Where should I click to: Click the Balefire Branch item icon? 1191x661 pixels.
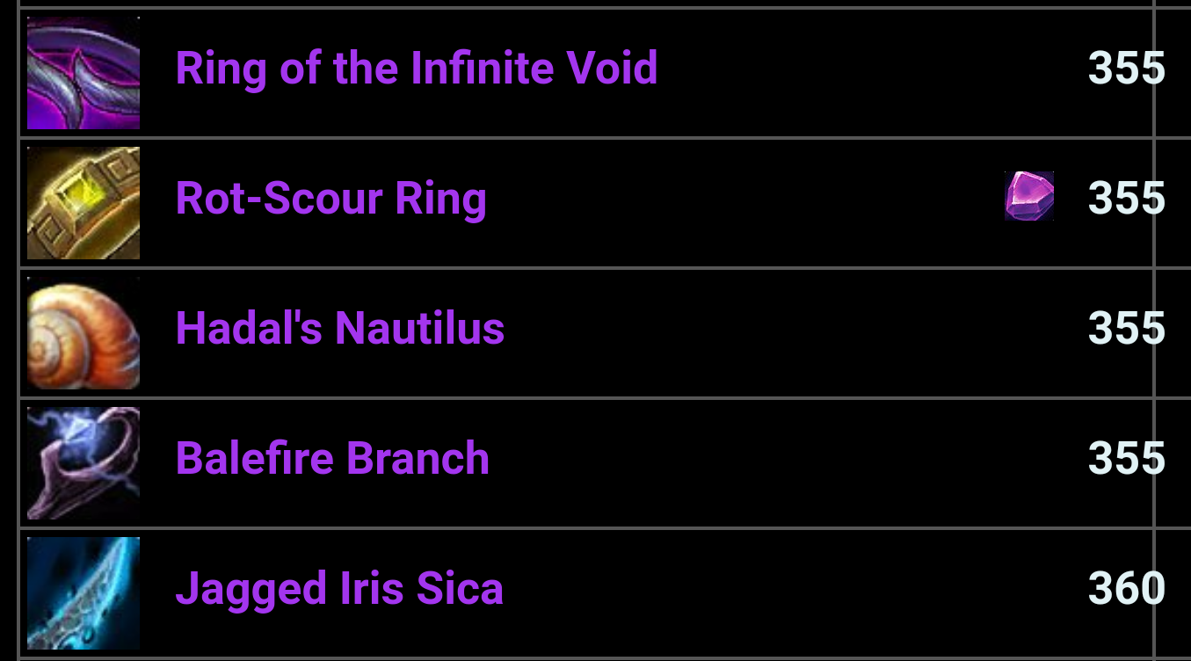pyautogui.click(x=84, y=463)
